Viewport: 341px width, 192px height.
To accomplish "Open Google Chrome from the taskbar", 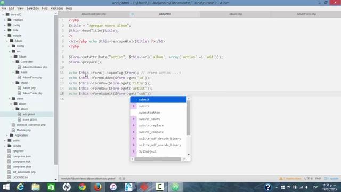I will click(x=82, y=187).
